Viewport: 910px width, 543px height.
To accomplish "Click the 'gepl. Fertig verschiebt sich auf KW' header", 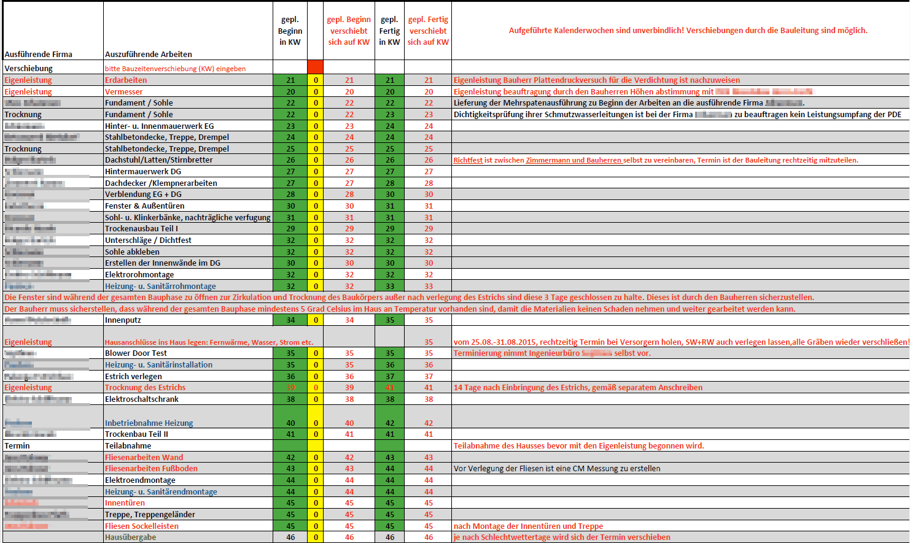I will (x=428, y=31).
